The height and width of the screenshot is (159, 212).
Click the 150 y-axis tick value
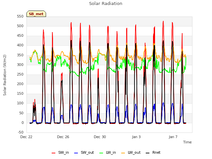[x=20, y=93]
